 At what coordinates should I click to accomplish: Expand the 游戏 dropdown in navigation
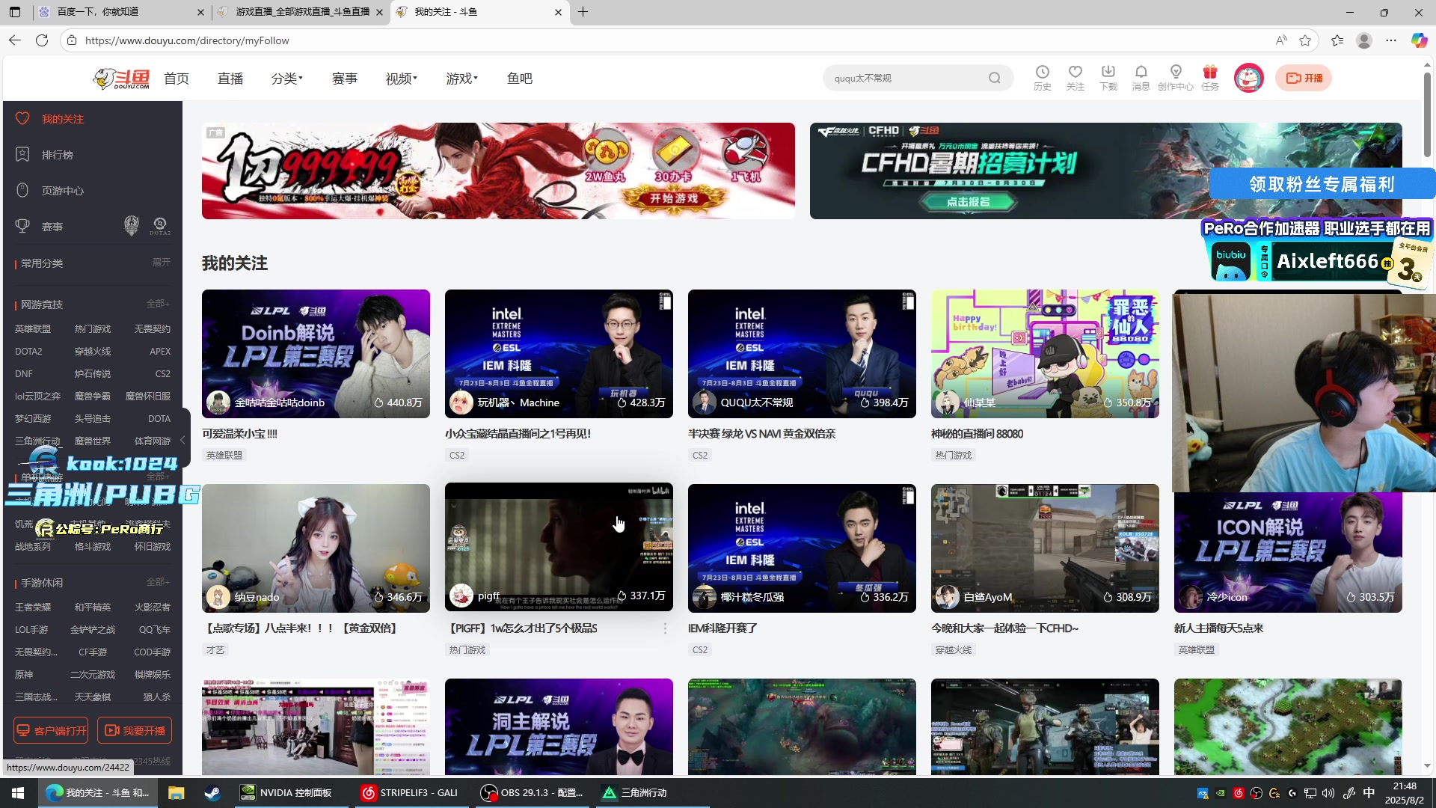(462, 79)
